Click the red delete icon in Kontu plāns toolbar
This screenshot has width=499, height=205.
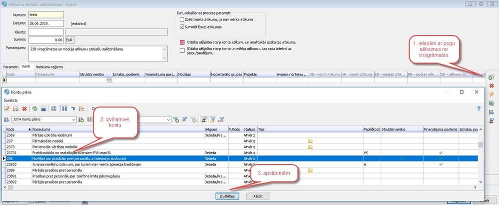(x=23, y=108)
